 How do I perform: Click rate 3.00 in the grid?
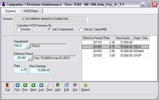109,56
